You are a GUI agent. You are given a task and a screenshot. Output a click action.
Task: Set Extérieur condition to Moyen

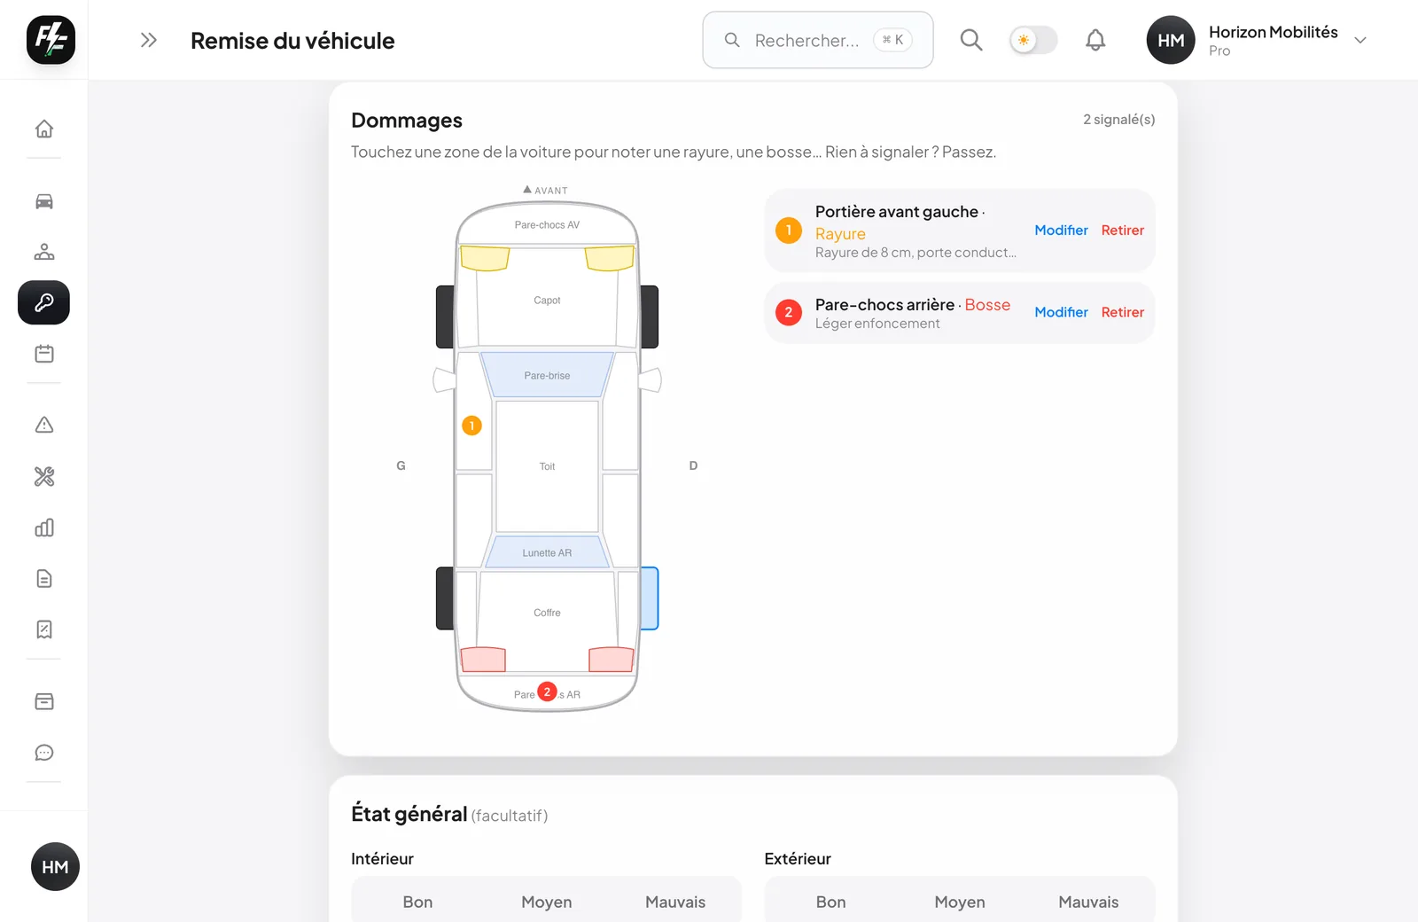(x=960, y=902)
